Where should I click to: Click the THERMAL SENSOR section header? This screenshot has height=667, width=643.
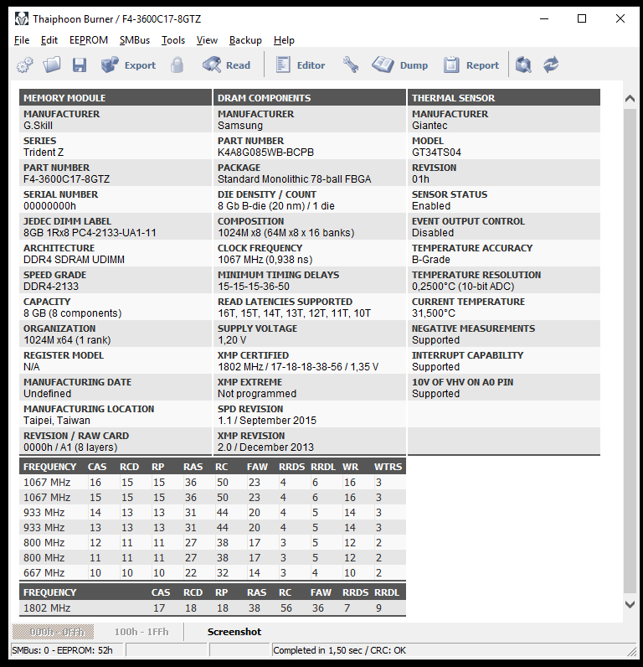tap(504, 98)
